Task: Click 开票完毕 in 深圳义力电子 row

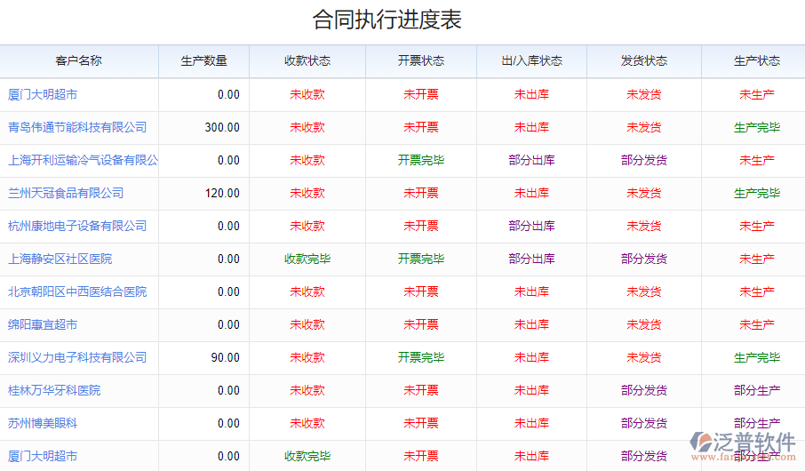Action: point(421,357)
